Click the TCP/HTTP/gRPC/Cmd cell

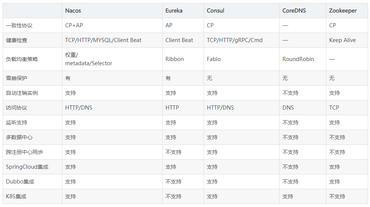235,40
